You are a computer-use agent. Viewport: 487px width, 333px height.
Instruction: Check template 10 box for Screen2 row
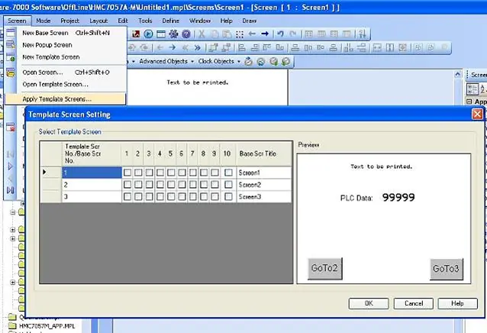coord(228,185)
